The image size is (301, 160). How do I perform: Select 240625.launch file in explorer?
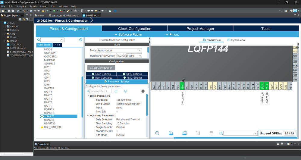[17, 48]
